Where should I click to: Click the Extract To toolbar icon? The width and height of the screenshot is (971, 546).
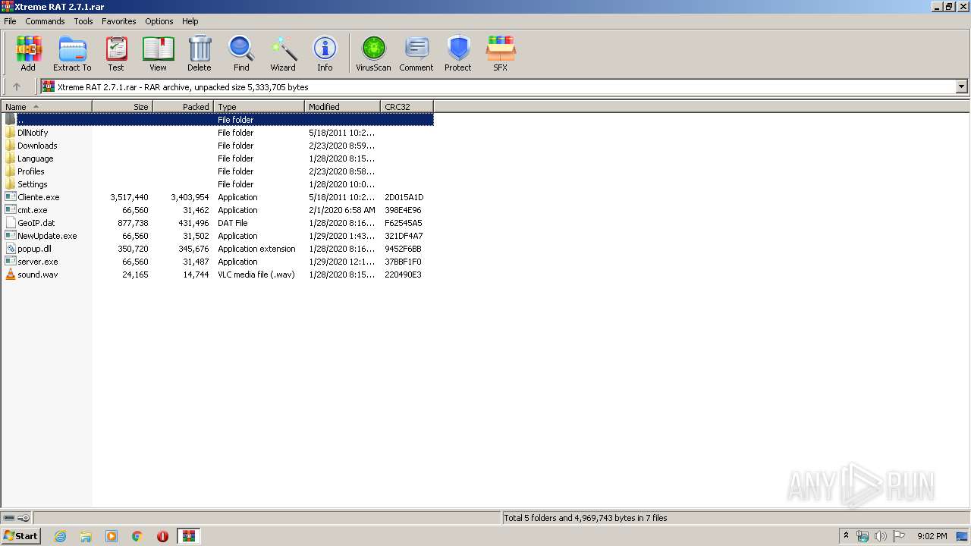pyautogui.click(x=72, y=53)
